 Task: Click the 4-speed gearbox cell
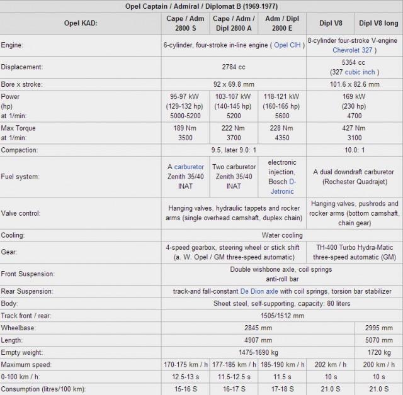234,252
